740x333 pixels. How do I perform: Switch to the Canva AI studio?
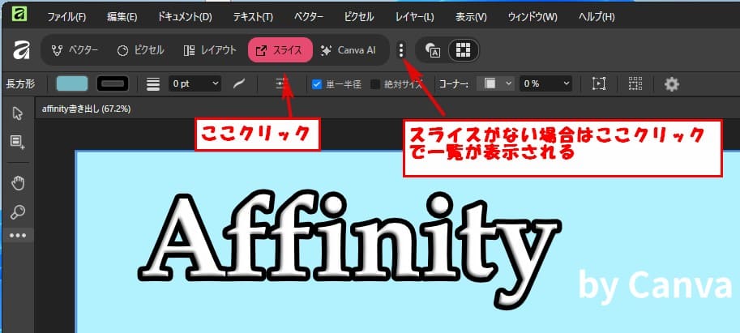pyautogui.click(x=349, y=50)
